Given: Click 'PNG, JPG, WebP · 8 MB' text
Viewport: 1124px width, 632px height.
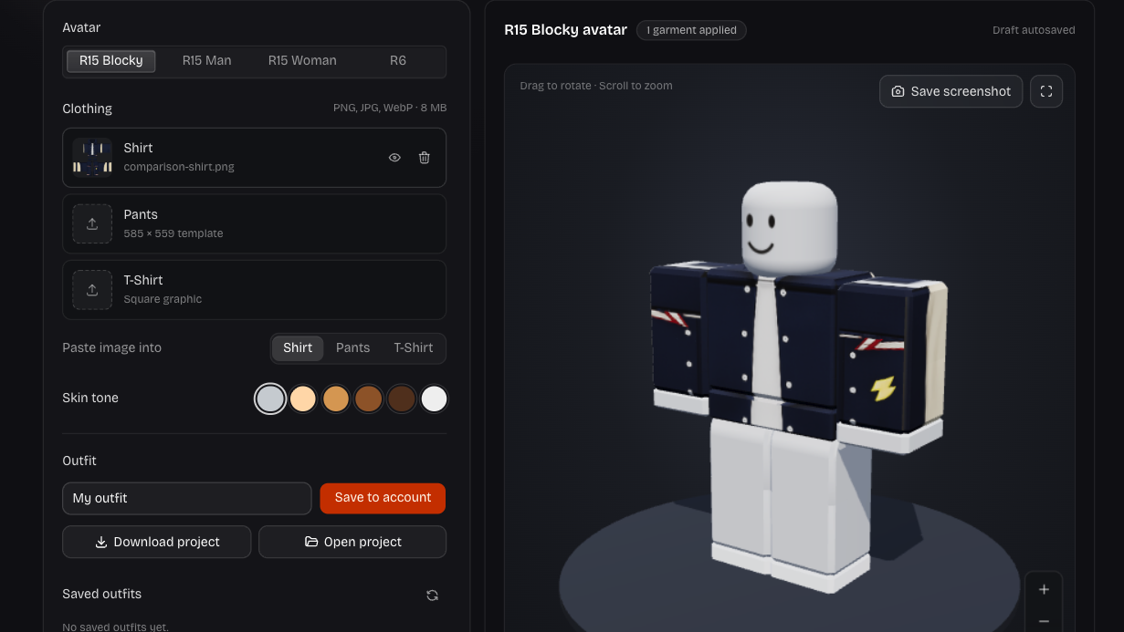Looking at the screenshot, I should [390, 109].
